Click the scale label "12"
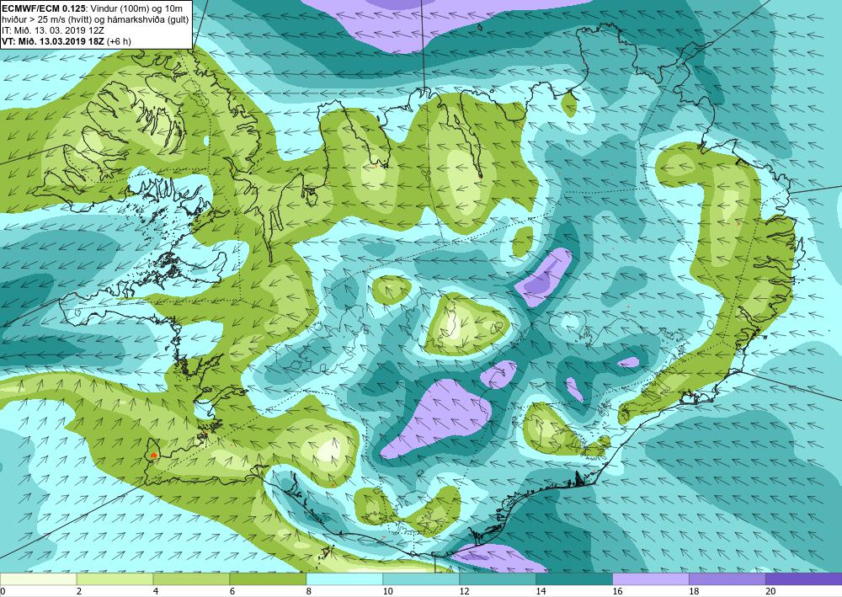Screen dimensions: 842x597 click(465, 592)
